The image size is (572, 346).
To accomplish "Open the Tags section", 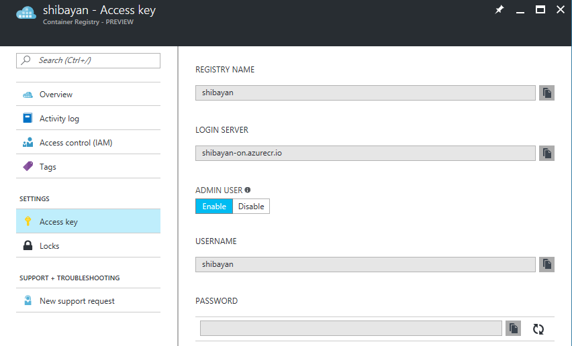I will pyautogui.click(x=88, y=166).
